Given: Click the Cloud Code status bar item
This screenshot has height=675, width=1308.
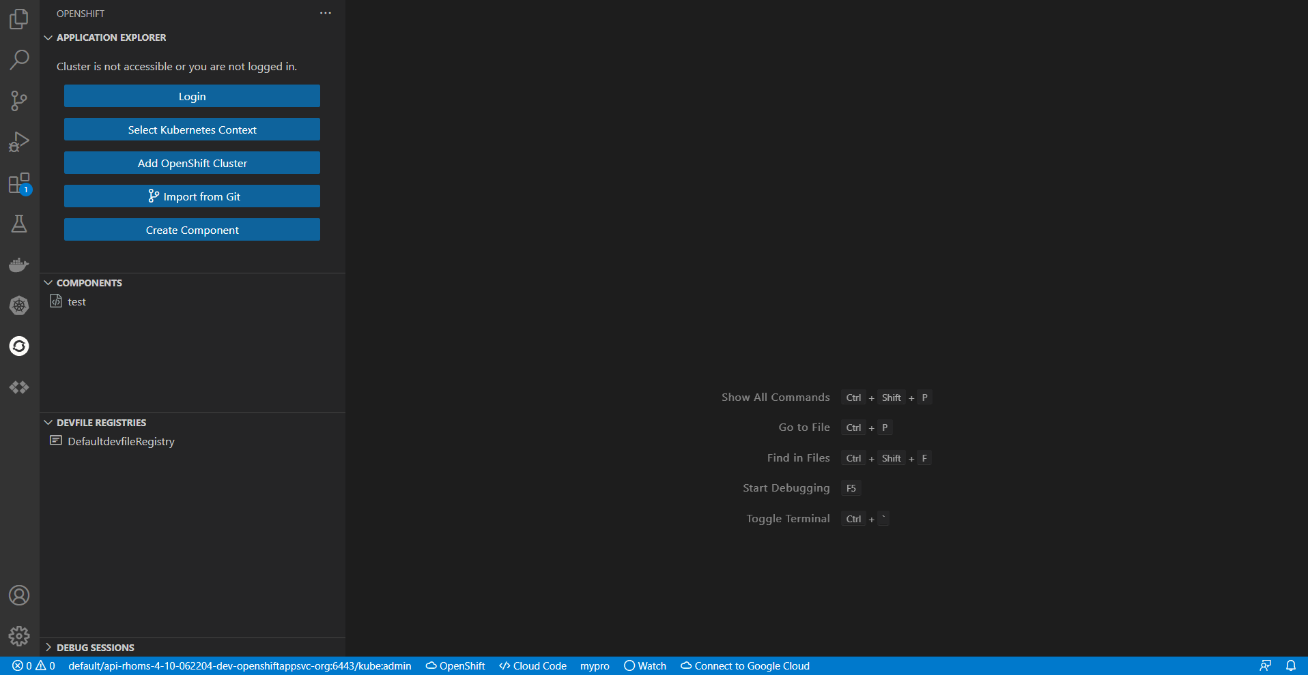Looking at the screenshot, I should pyautogui.click(x=532, y=666).
